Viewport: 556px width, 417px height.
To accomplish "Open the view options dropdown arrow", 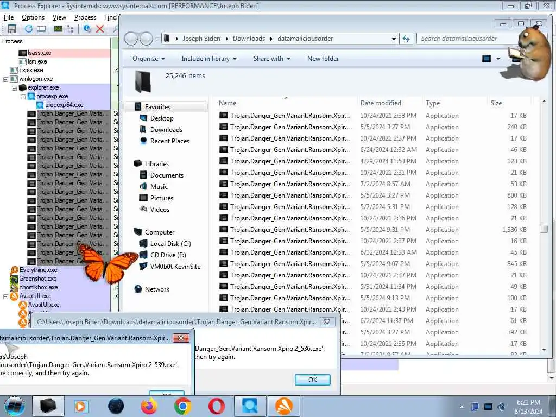I will click(x=498, y=59).
